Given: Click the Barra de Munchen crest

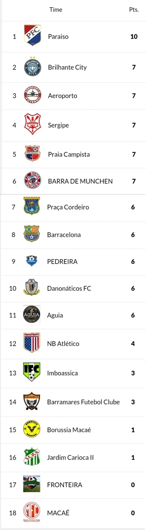Looking at the screenshot, I should 32,181.
